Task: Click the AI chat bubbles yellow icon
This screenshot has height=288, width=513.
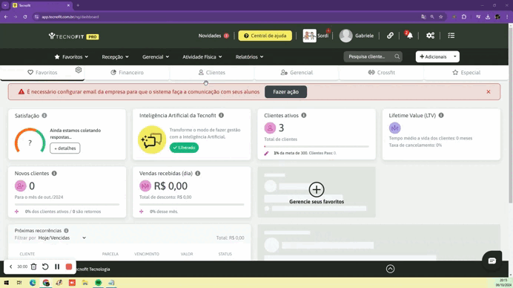Action: click(x=152, y=140)
